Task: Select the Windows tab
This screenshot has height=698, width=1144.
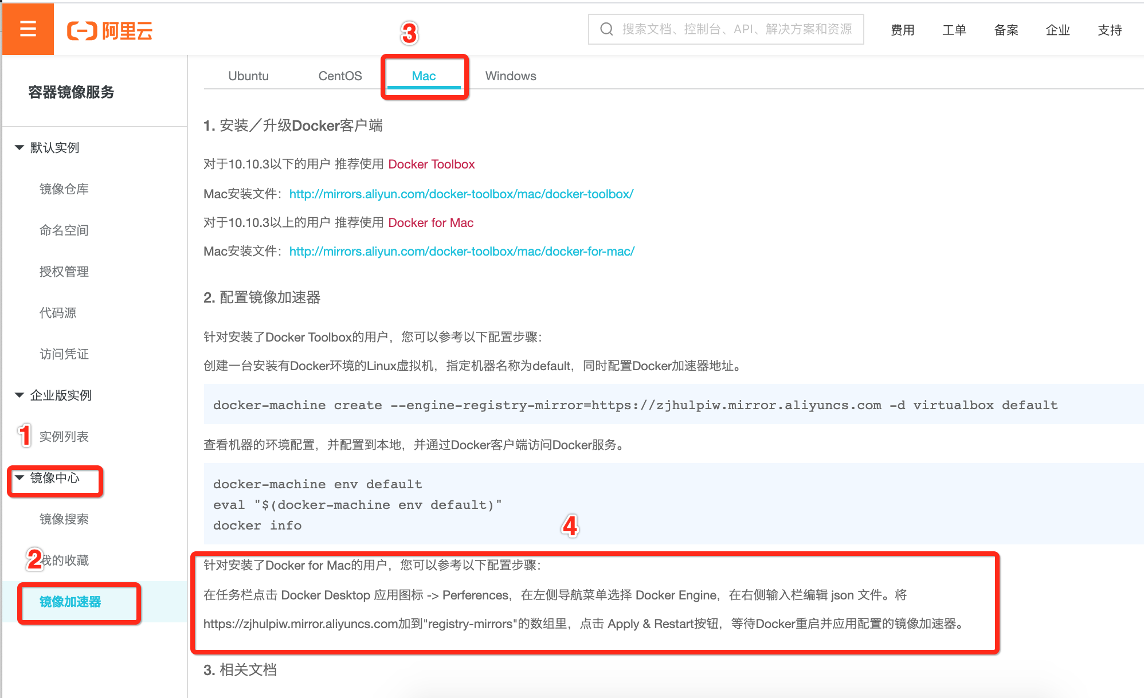Action: click(510, 76)
